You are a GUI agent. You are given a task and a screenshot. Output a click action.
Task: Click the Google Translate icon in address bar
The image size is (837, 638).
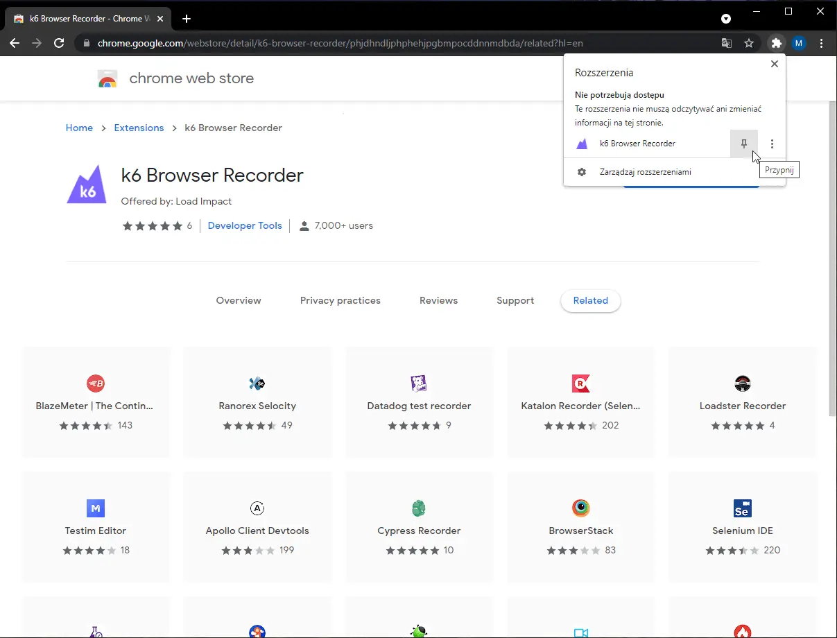click(725, 43)
